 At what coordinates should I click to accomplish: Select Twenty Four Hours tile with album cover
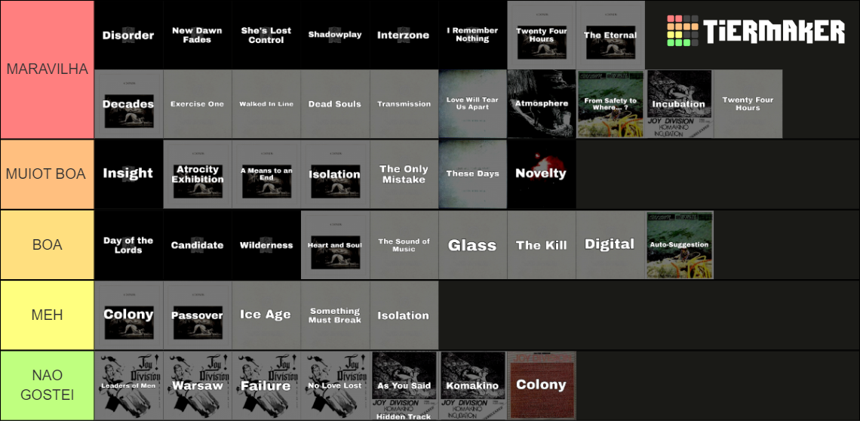(542, 35)
